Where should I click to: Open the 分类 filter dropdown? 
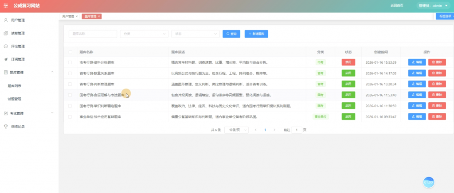(144, 34)
